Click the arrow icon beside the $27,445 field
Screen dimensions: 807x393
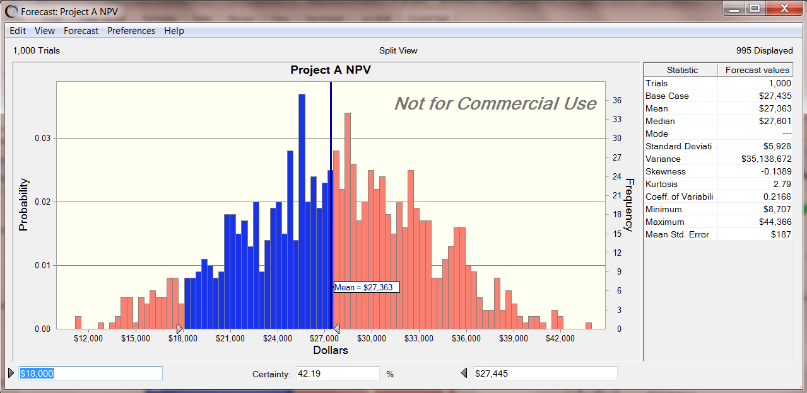click(x=465, y=373)
